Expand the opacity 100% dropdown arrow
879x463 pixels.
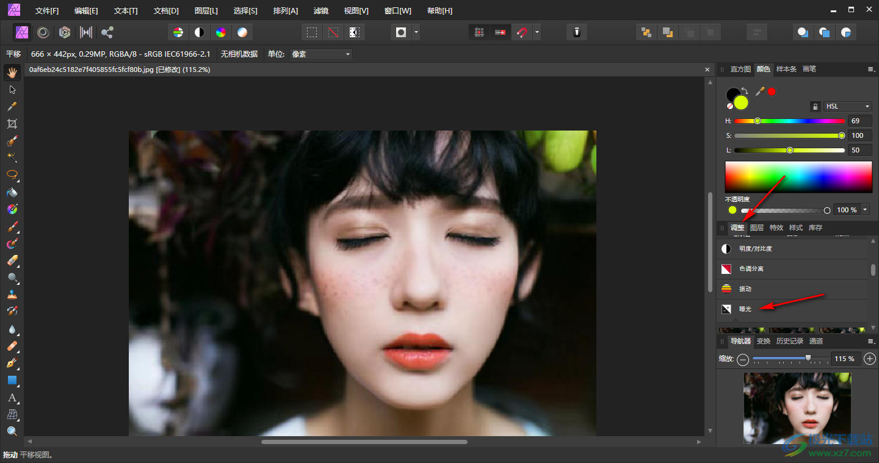(865, 210)
